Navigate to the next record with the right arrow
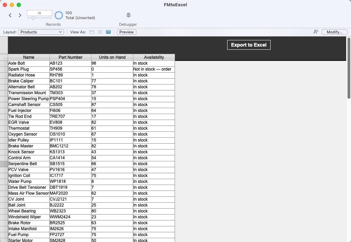Screen dimensions: 351x242 point(20,15)
